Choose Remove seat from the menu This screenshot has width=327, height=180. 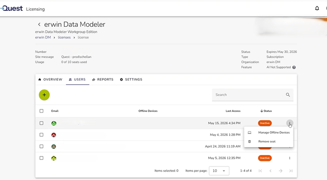[x=269, y=141]
